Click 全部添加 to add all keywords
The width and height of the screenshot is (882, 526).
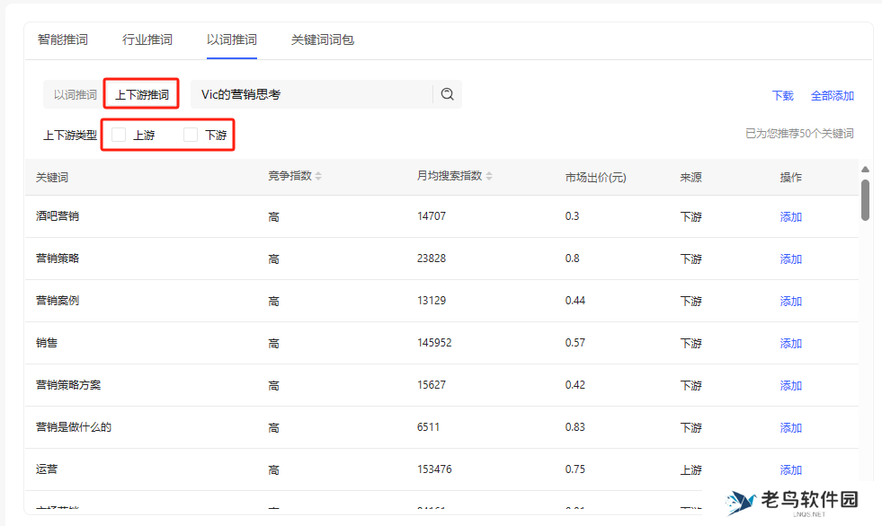[x=832, y=96]
